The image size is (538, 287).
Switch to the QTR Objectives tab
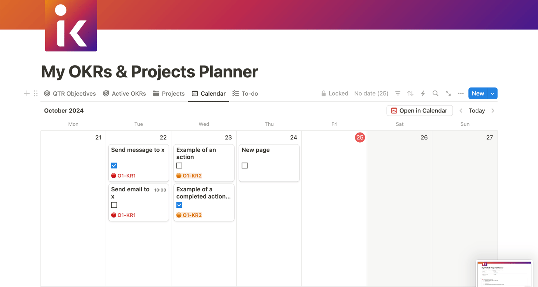coord(70,94)
